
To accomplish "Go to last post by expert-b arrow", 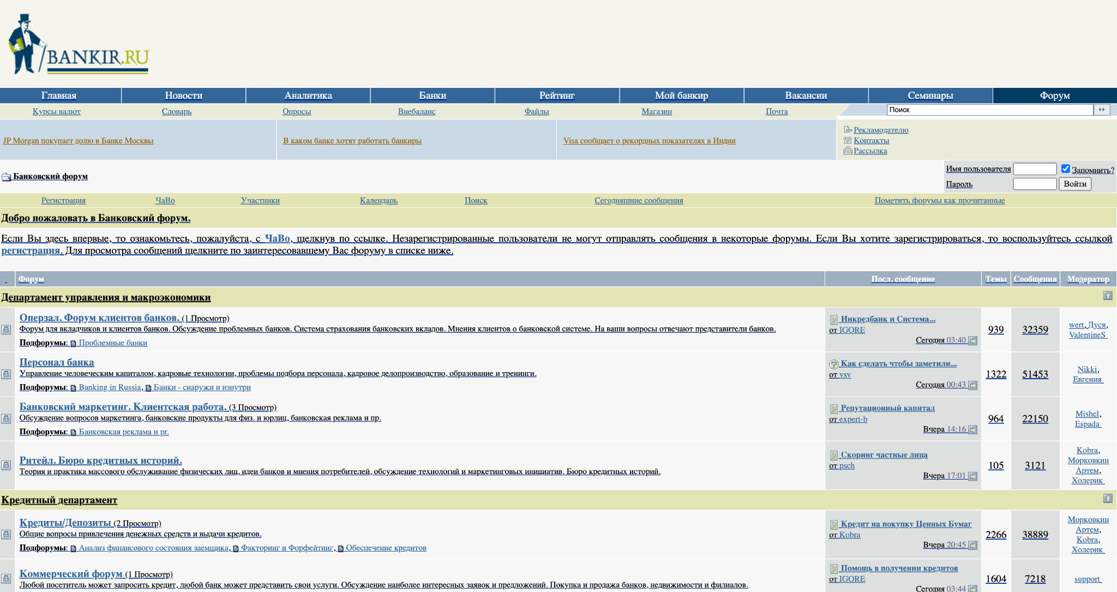I will 972,430.
